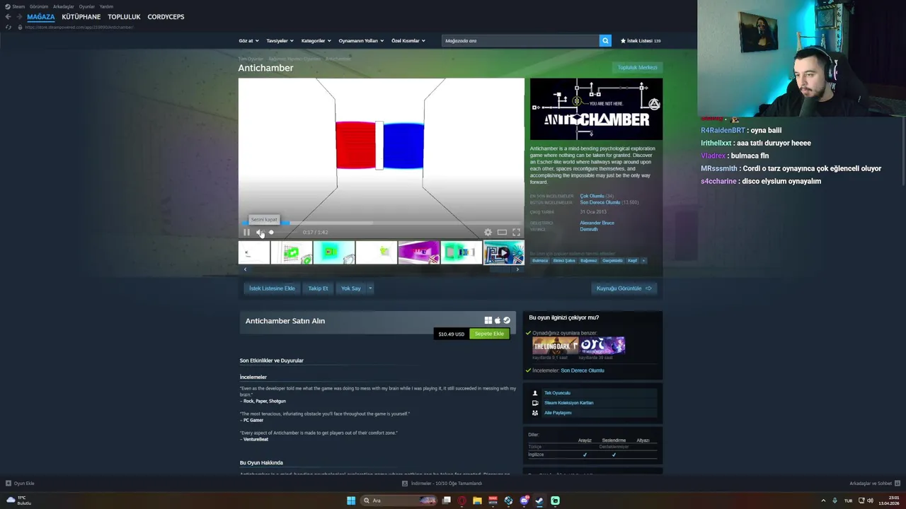Click the SteamOS platform icon in purchase box
906x509 pixels.
pos(507,320)
